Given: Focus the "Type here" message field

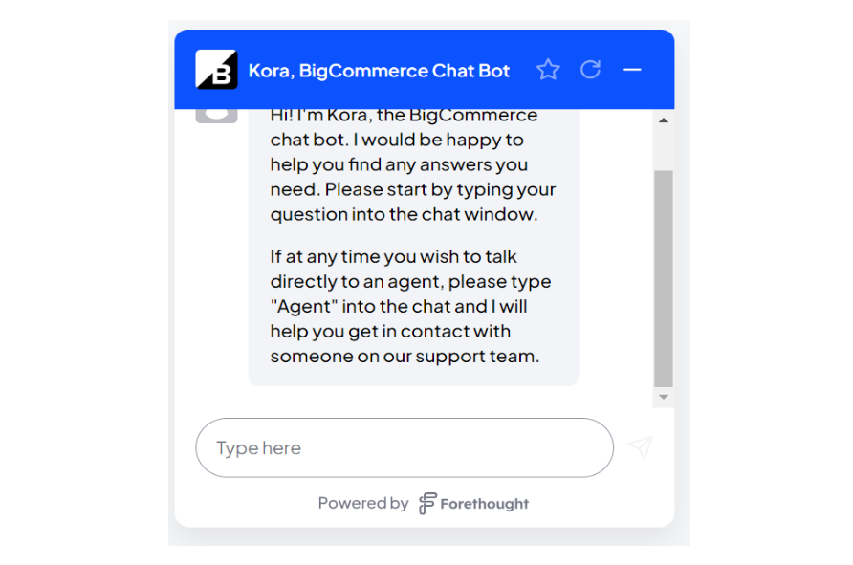Looking at the screenshot, I should pyautogui.click(x=405, y=447).
